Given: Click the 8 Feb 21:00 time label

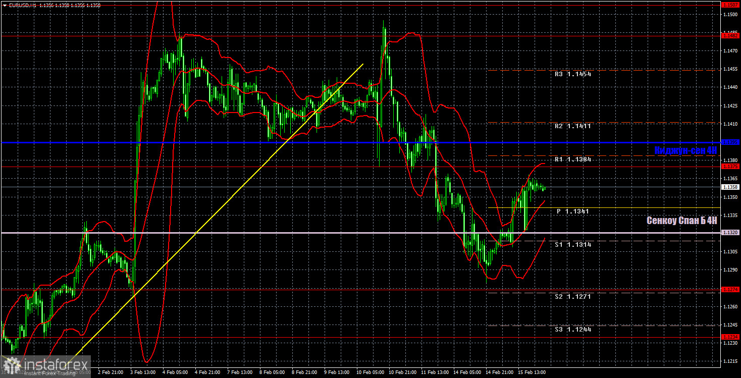Looking at the screenshot, I should pyautogui.click(x=303, y=372).
